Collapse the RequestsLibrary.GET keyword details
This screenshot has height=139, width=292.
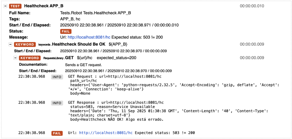point(16,58)
